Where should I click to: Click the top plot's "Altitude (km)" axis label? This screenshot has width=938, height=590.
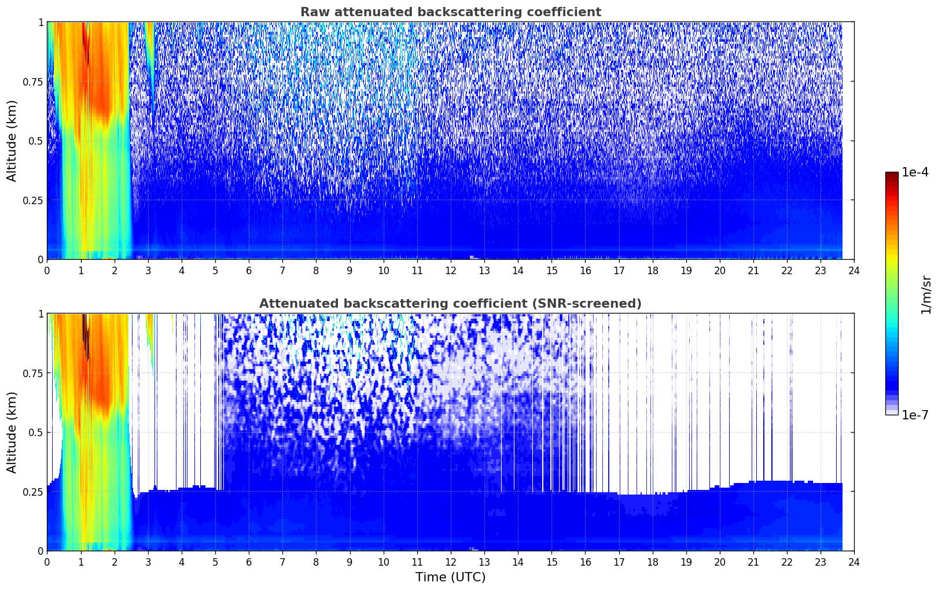[12, 141]
